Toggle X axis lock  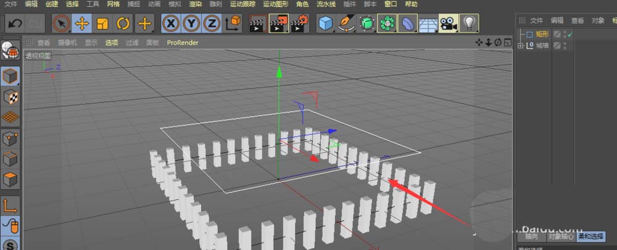click(171, 24)
